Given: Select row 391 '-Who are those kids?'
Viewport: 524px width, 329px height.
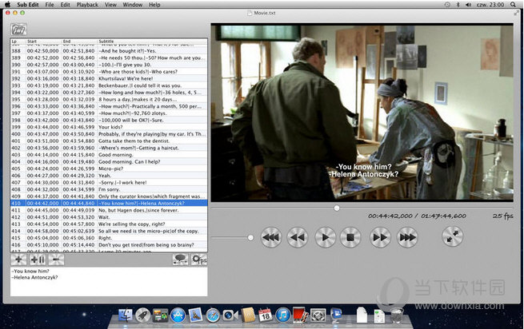Looking at the screenshot, I should click(x=109, y=71).
